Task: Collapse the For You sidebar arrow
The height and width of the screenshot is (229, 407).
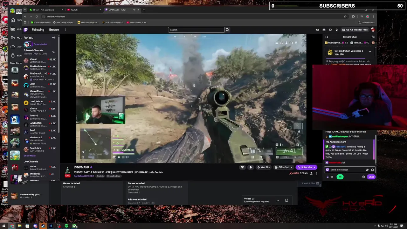Action: [53, 38]
